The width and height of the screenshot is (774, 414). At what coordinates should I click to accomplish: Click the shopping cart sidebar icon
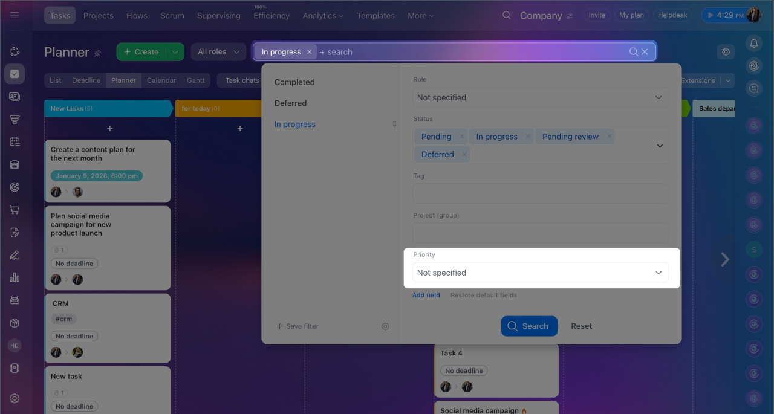pos(15,210)
